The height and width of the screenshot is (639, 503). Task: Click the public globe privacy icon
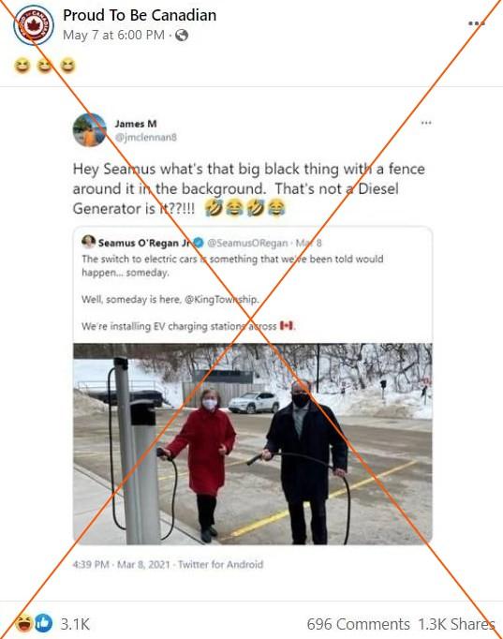[x=182, y=36]
